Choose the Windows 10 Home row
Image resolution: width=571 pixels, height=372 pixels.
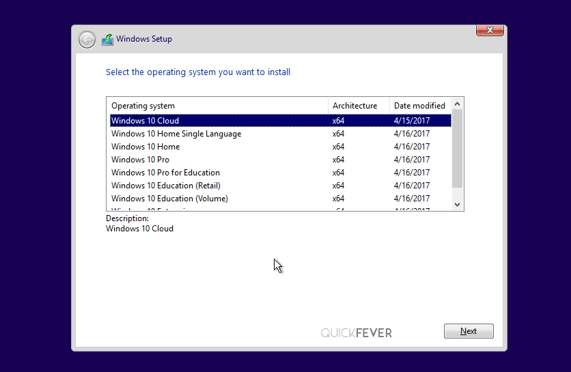(x=281, y=147)
